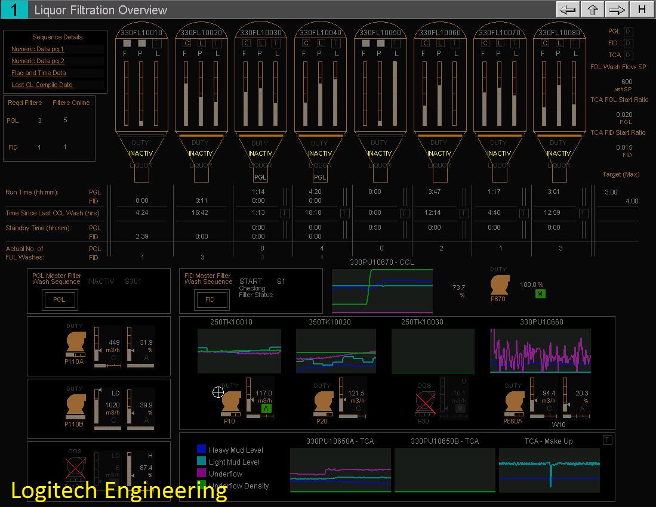Click the green A mode indicator on P10
This screenshot has height=507, width=656.
(x=266, y=409)
